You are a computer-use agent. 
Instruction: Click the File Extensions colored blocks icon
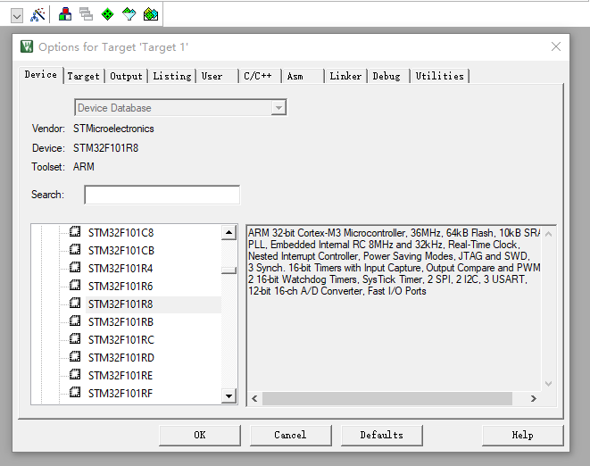tap(65, 14)
